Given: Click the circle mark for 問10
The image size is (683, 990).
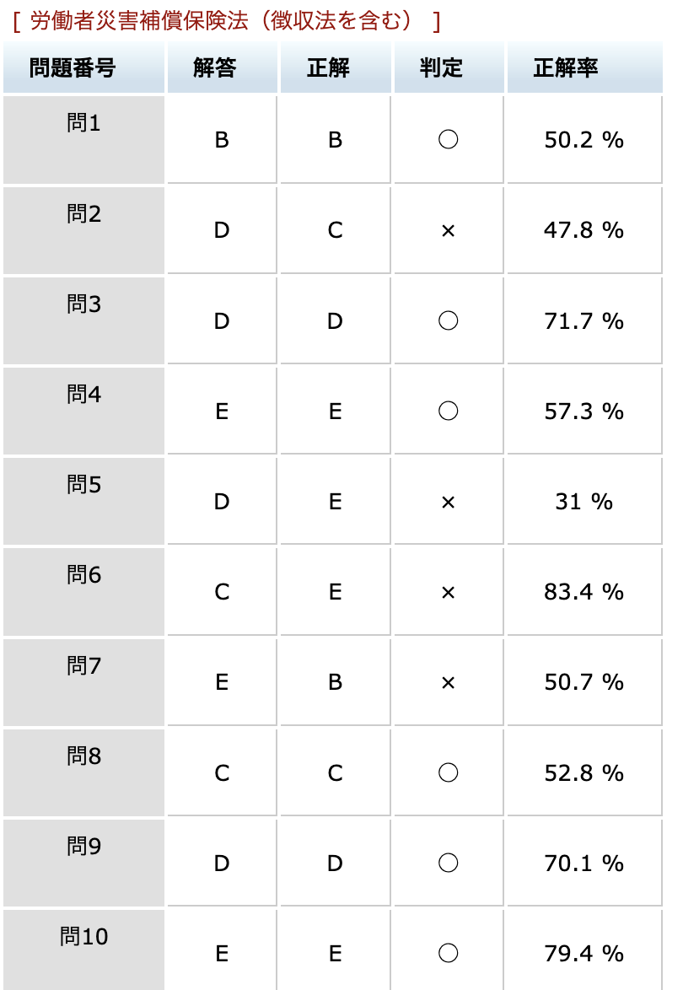Looking at the screenshot, I should coord(449,954).
